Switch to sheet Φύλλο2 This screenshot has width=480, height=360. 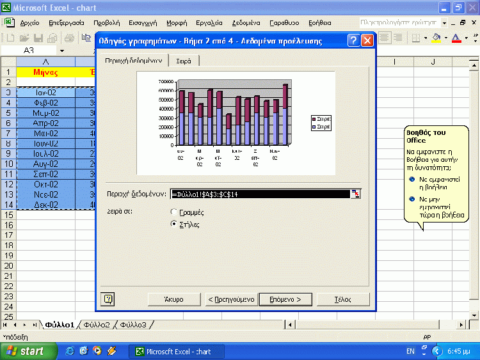pyautogui.click(x=97, y=325)
